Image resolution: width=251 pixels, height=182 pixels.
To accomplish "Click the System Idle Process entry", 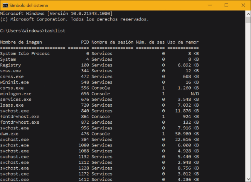I will coord(25,54).
